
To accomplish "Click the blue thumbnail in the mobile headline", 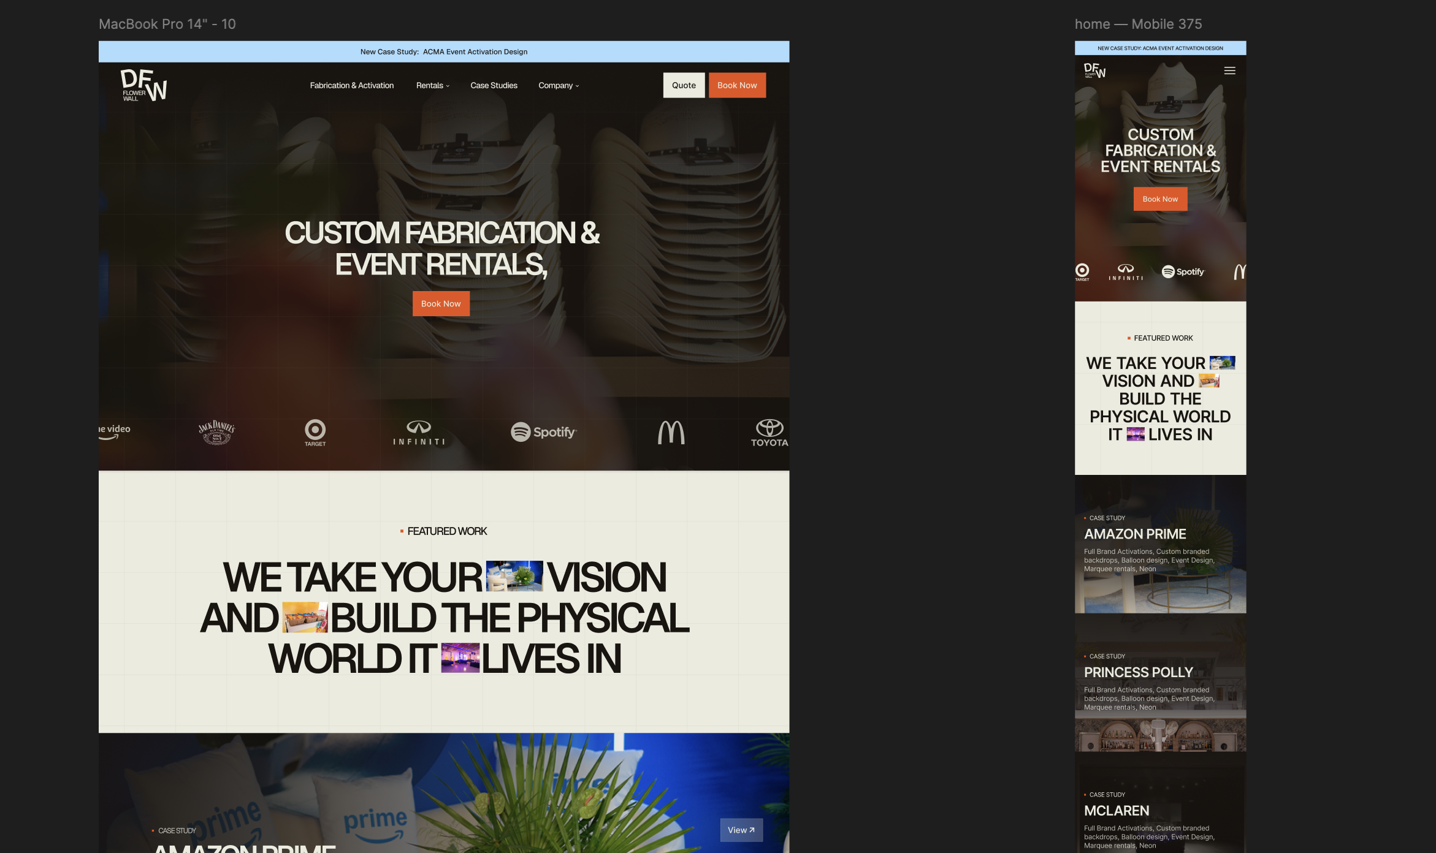I will 1222,363.
